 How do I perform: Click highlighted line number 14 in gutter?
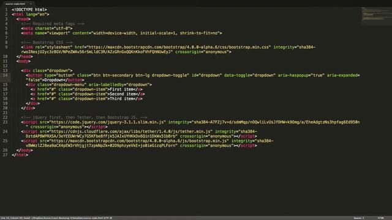click(6, 75)
